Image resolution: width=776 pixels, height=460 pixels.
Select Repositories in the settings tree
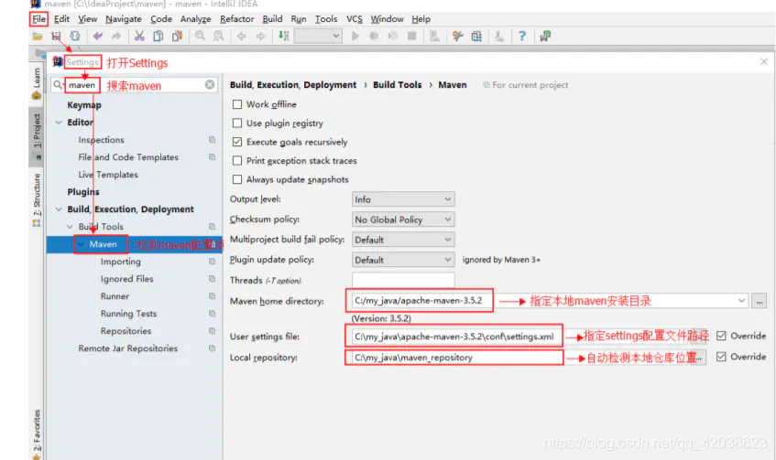point(126,331)
